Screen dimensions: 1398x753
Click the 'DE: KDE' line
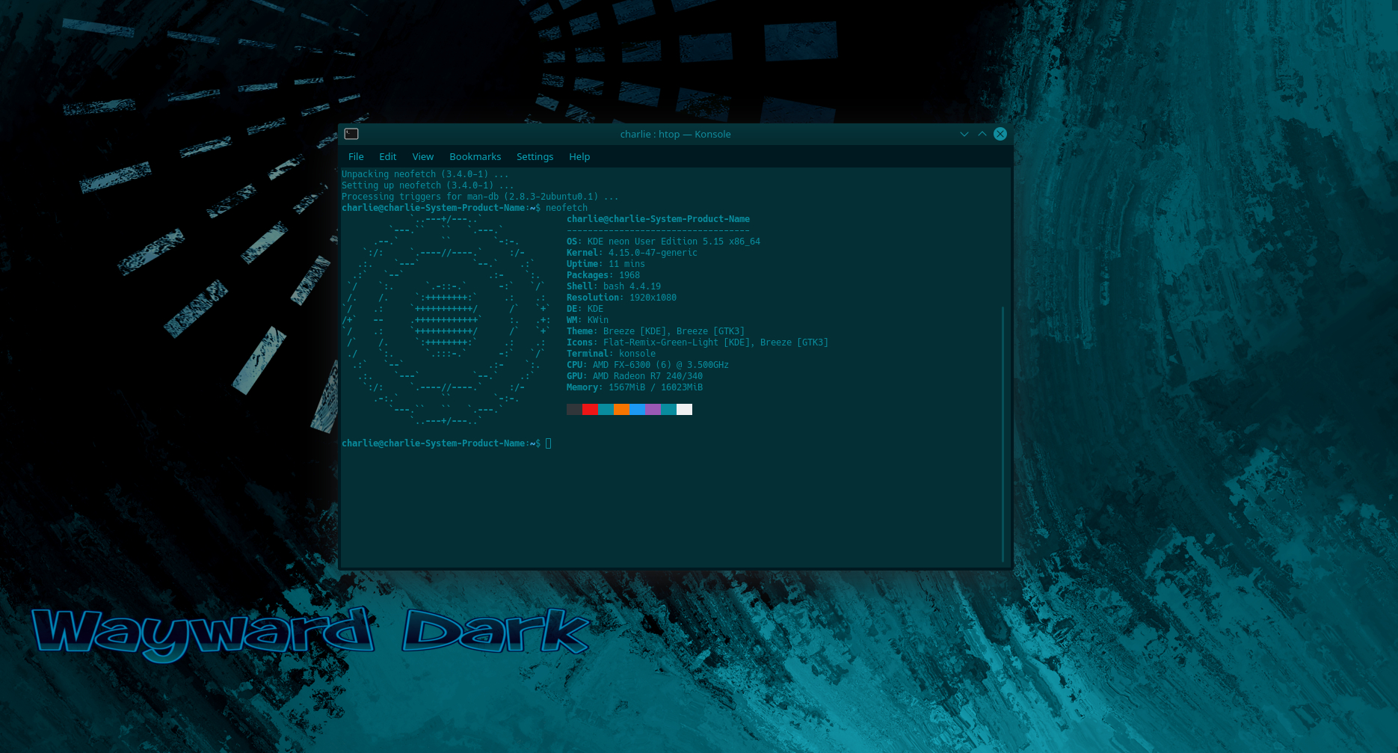tap(585, 309)
